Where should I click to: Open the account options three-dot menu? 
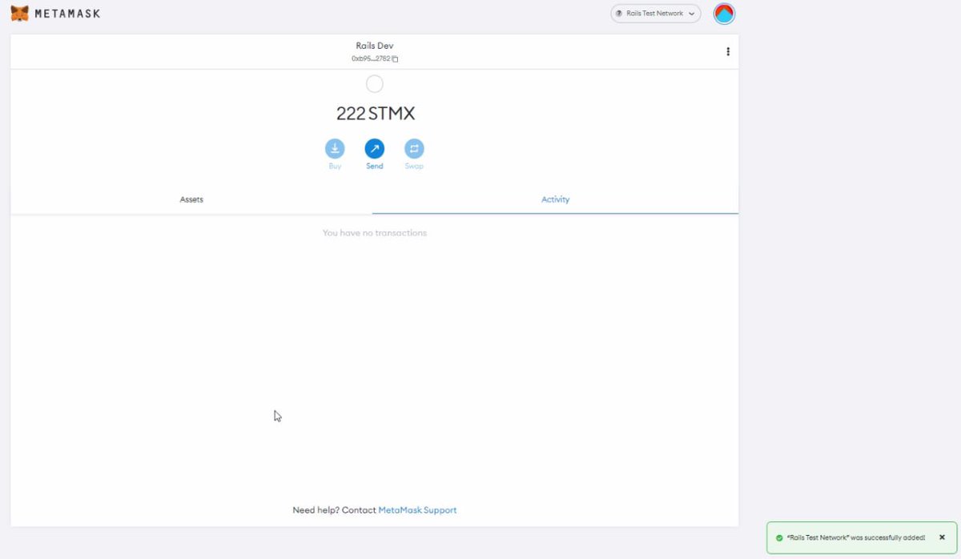[727, 51]
